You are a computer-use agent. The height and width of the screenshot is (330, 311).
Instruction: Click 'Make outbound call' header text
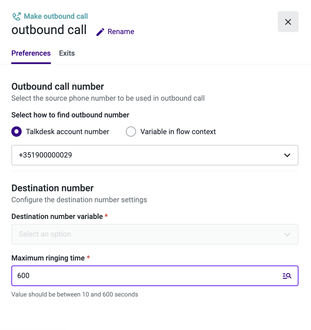pos(56,16)
